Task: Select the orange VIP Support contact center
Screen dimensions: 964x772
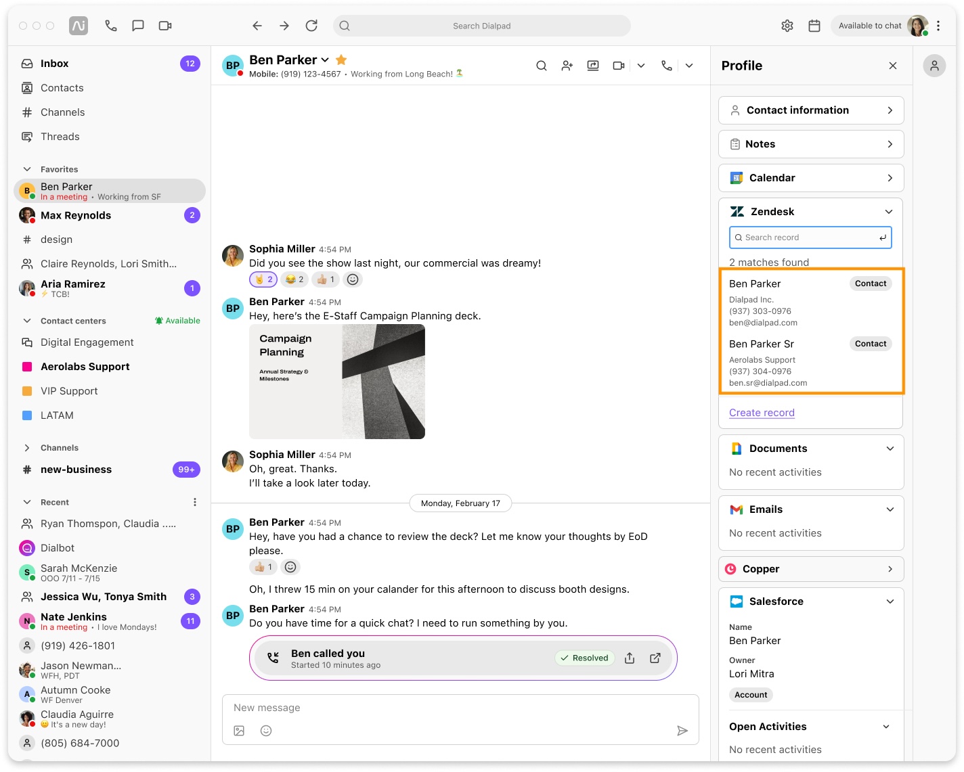Action: click(108, 391)
